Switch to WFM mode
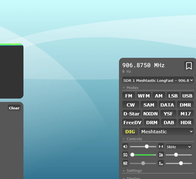The image size is (196, 179). coord(144,96)
